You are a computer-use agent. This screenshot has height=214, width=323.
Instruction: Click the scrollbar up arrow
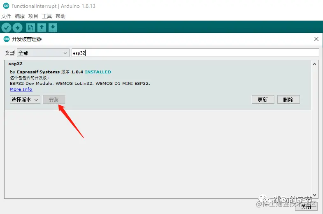pyautogui.click(x=314, y=64)
